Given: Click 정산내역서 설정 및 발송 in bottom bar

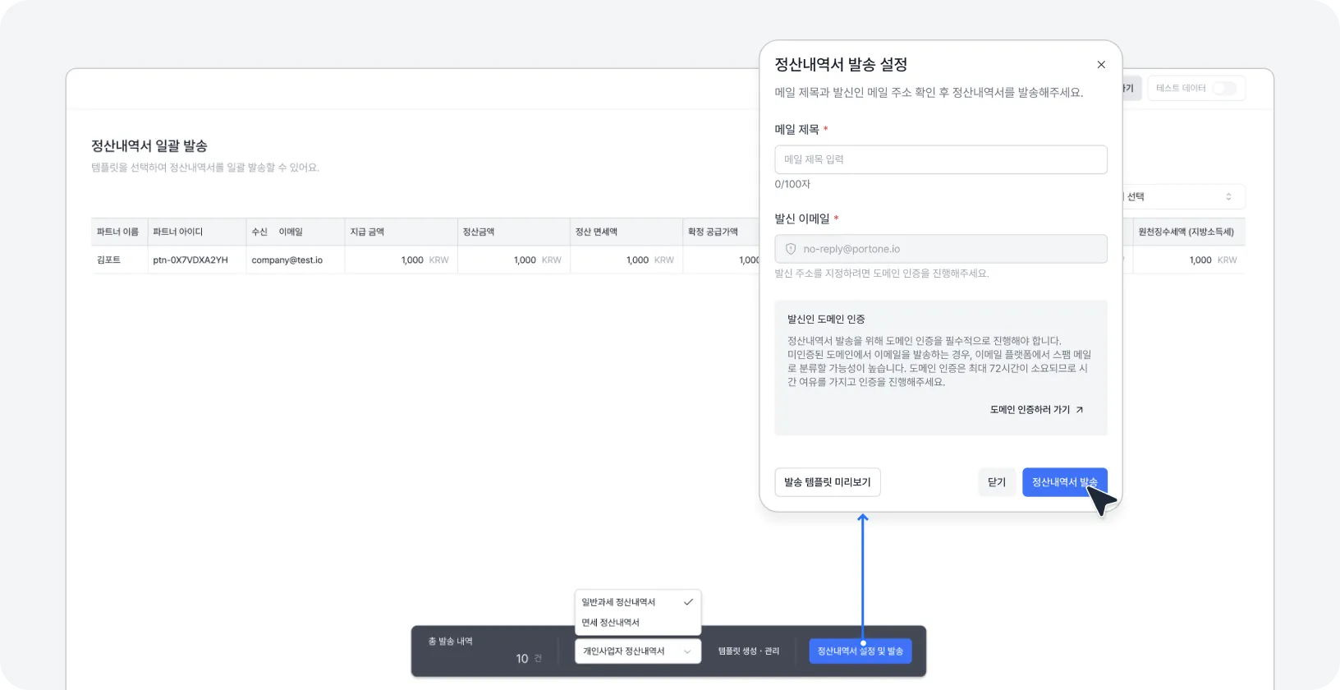Looking at the screenshot, I should click(x=860, y=651).
